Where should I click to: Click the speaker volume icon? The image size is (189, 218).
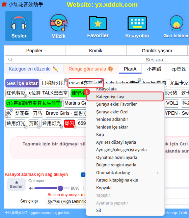click(31, 188)
